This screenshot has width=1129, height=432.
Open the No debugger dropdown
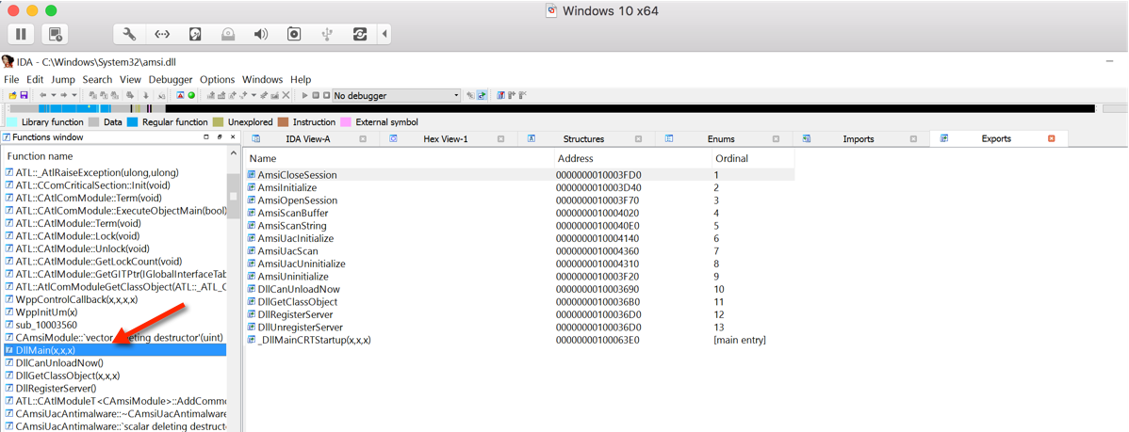(x=397, y=95)
